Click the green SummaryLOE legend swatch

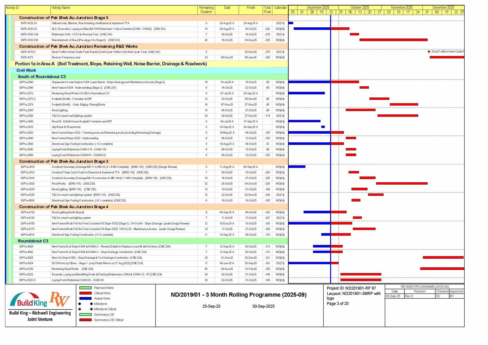pyautogui.click(x=85, y=315)
